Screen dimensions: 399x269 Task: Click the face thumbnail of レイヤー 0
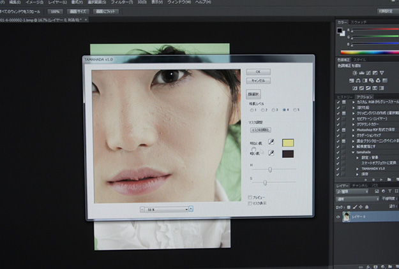[347, 217]
